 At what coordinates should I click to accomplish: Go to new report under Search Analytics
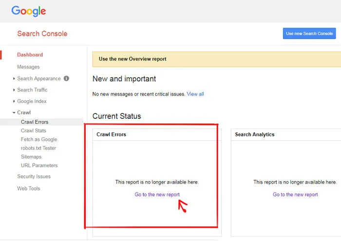click(x=295, y=194)
